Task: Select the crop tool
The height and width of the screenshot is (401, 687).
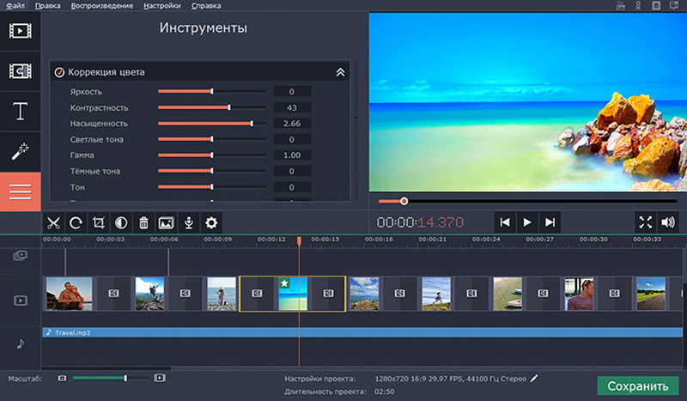Action: [98, 222]
